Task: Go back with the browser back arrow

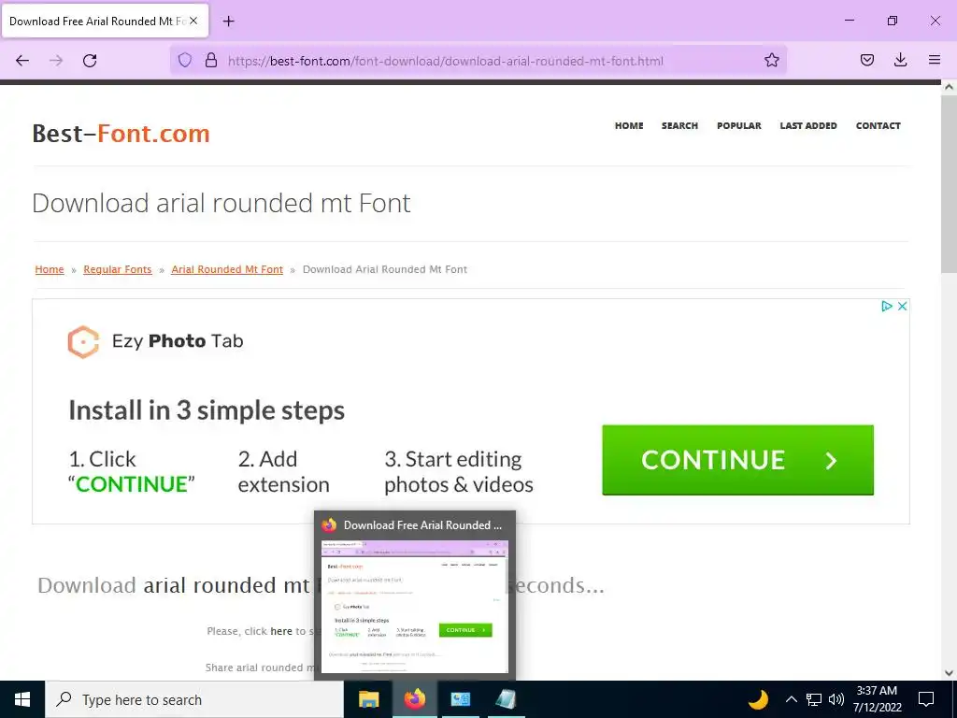Action: (22, 61)
